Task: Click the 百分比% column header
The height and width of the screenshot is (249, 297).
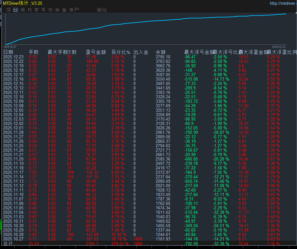Action: click(x=121, y=52)
